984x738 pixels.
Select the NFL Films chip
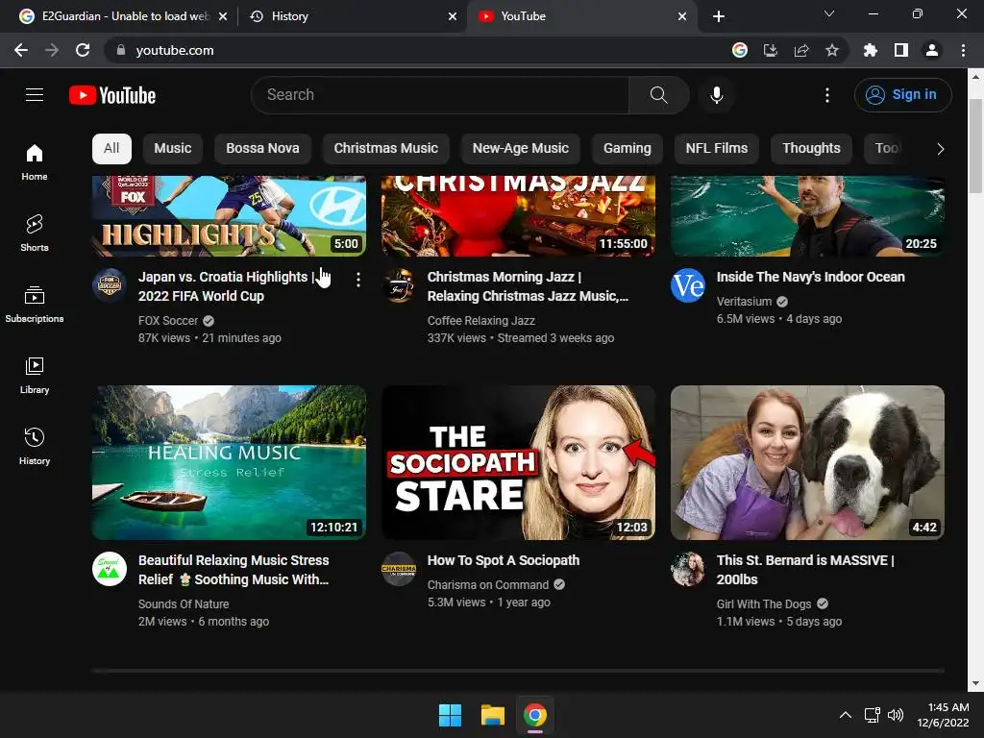717,149
